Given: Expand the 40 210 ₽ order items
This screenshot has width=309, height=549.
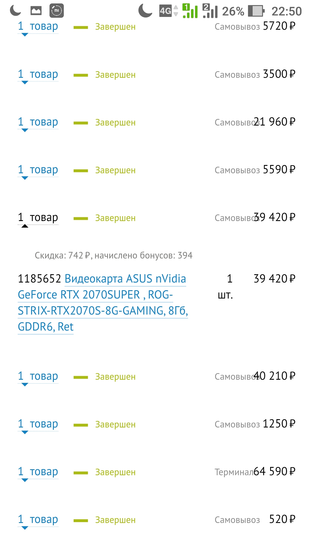Looking at the screenshot, I should click(38, 377).
